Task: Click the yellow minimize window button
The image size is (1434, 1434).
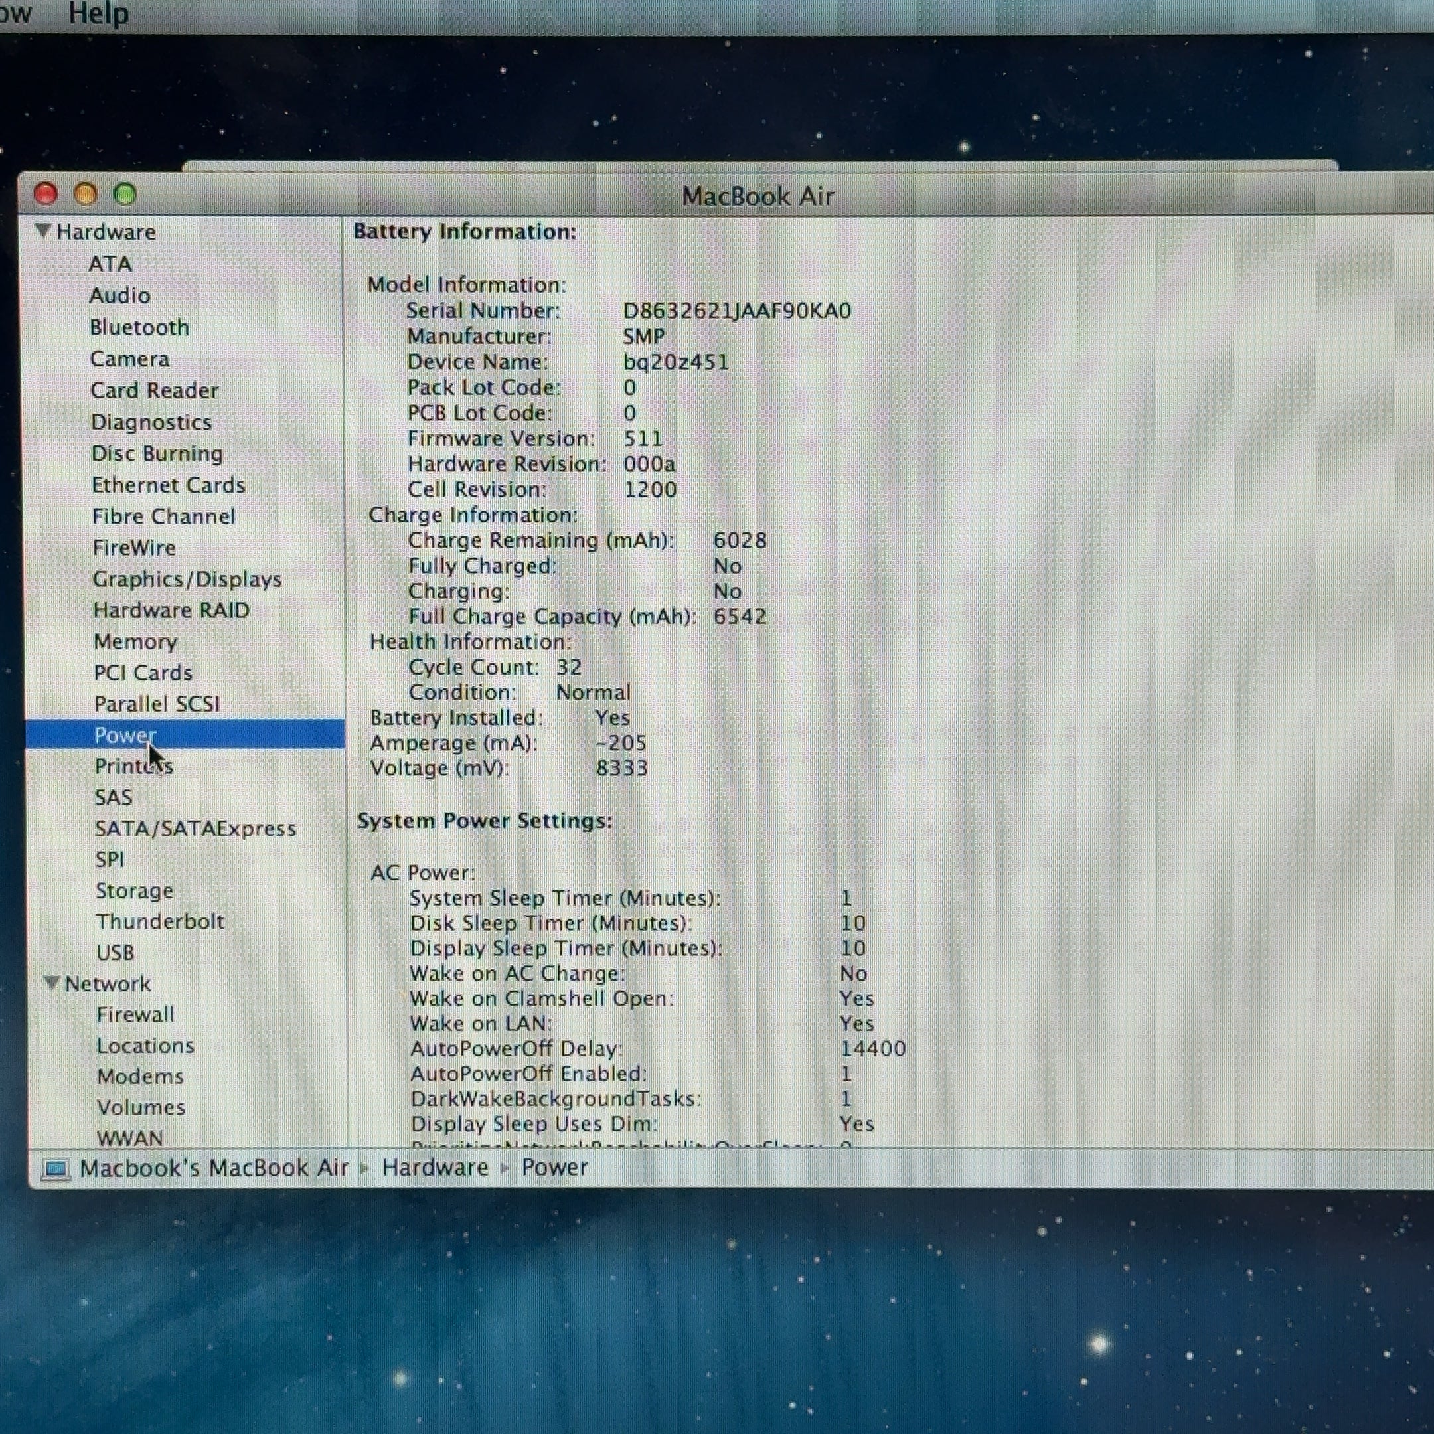Action: (x=86, y=194)
